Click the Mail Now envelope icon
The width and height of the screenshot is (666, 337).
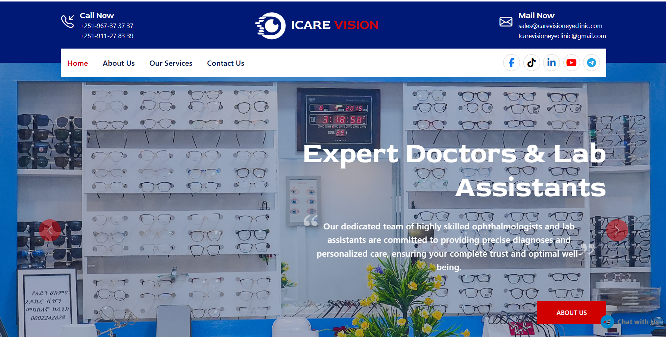506,22
